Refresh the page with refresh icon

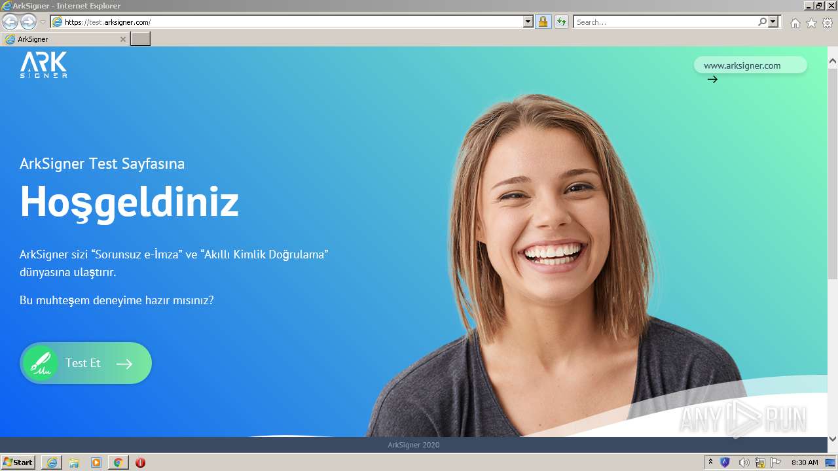(x=561, y=22)
